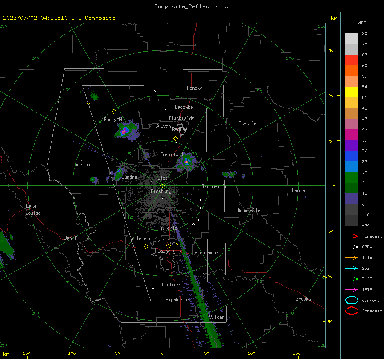Click the cyan current ellipse legend icon
Viewport: 384px width, 359px height.
click(352, 300)
